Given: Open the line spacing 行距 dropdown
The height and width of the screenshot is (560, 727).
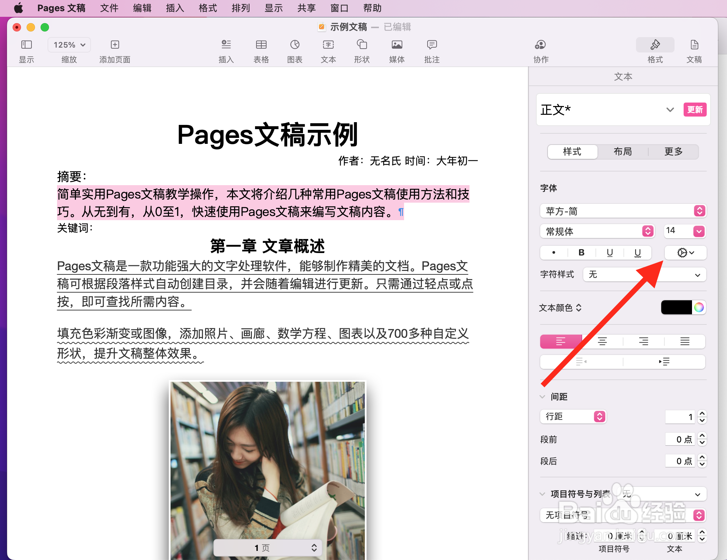Looking at the screenshot, I should [x=573, y=416].
